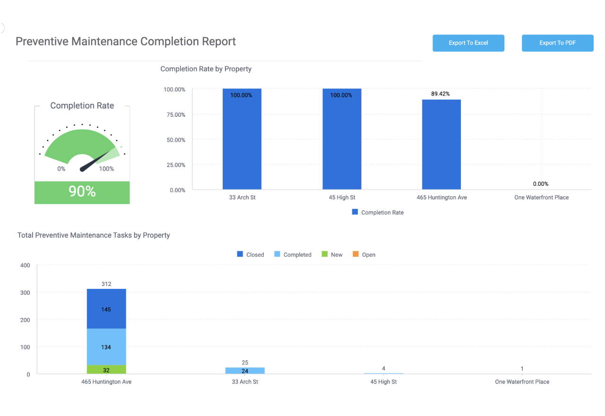Viewport: 605px width, 416px height.
Task: Click the Export To PDF button
Action: (x=557, y=43)
